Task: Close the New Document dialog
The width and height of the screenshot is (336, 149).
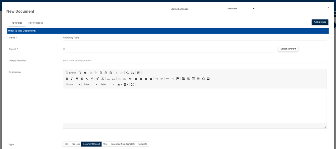Action: point(329,7)
